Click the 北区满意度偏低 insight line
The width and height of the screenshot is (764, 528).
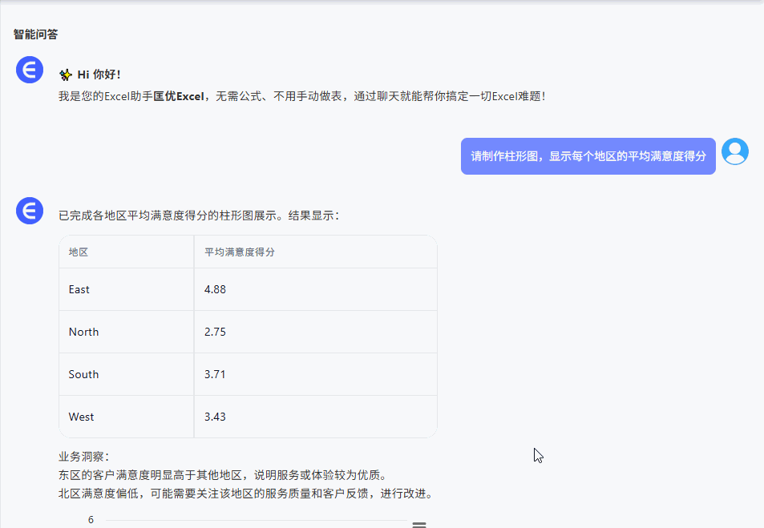click(246, 494)
